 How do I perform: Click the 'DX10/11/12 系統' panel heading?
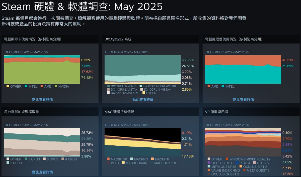click(x=118, y=39)
